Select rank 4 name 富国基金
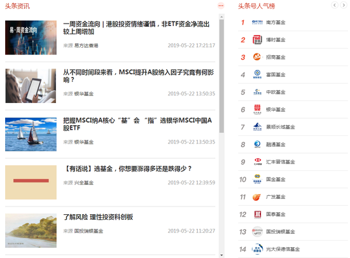Viewport: 350px width, 258px height. tap(276, 75)
